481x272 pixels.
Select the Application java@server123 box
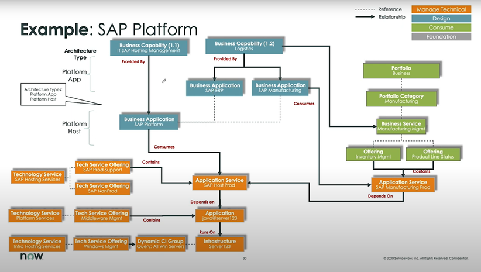coord(220,216)
